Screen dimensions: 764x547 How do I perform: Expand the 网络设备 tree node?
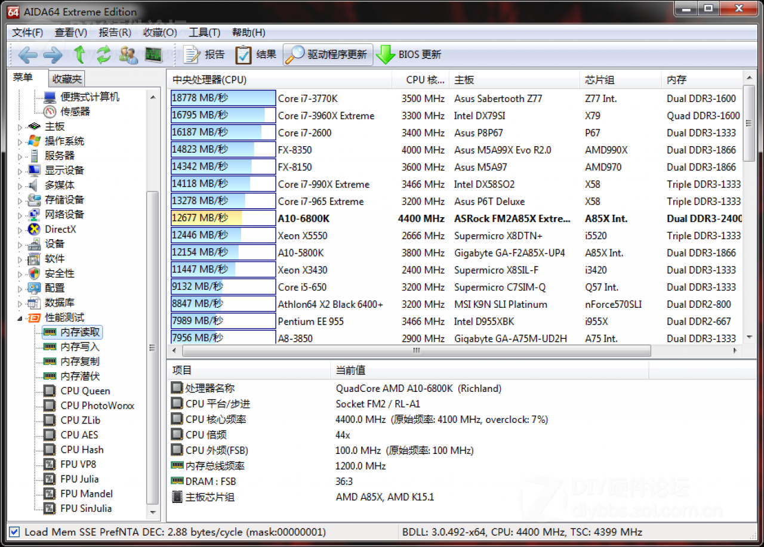(20, 215)
